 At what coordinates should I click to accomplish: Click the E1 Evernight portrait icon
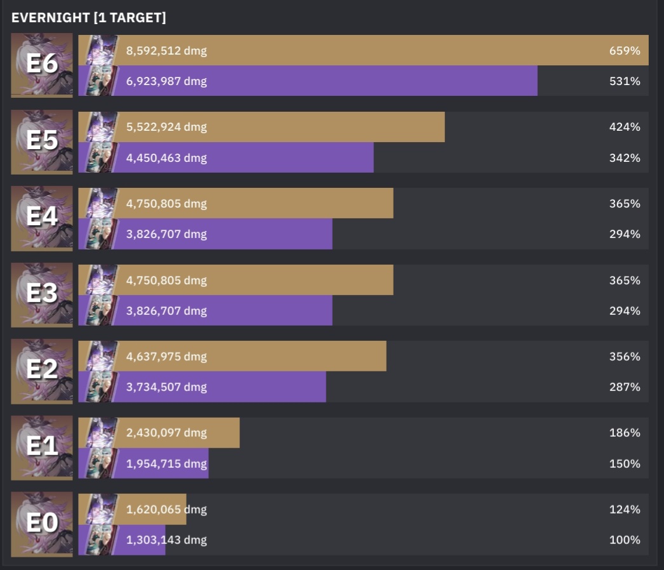(42, 447)
